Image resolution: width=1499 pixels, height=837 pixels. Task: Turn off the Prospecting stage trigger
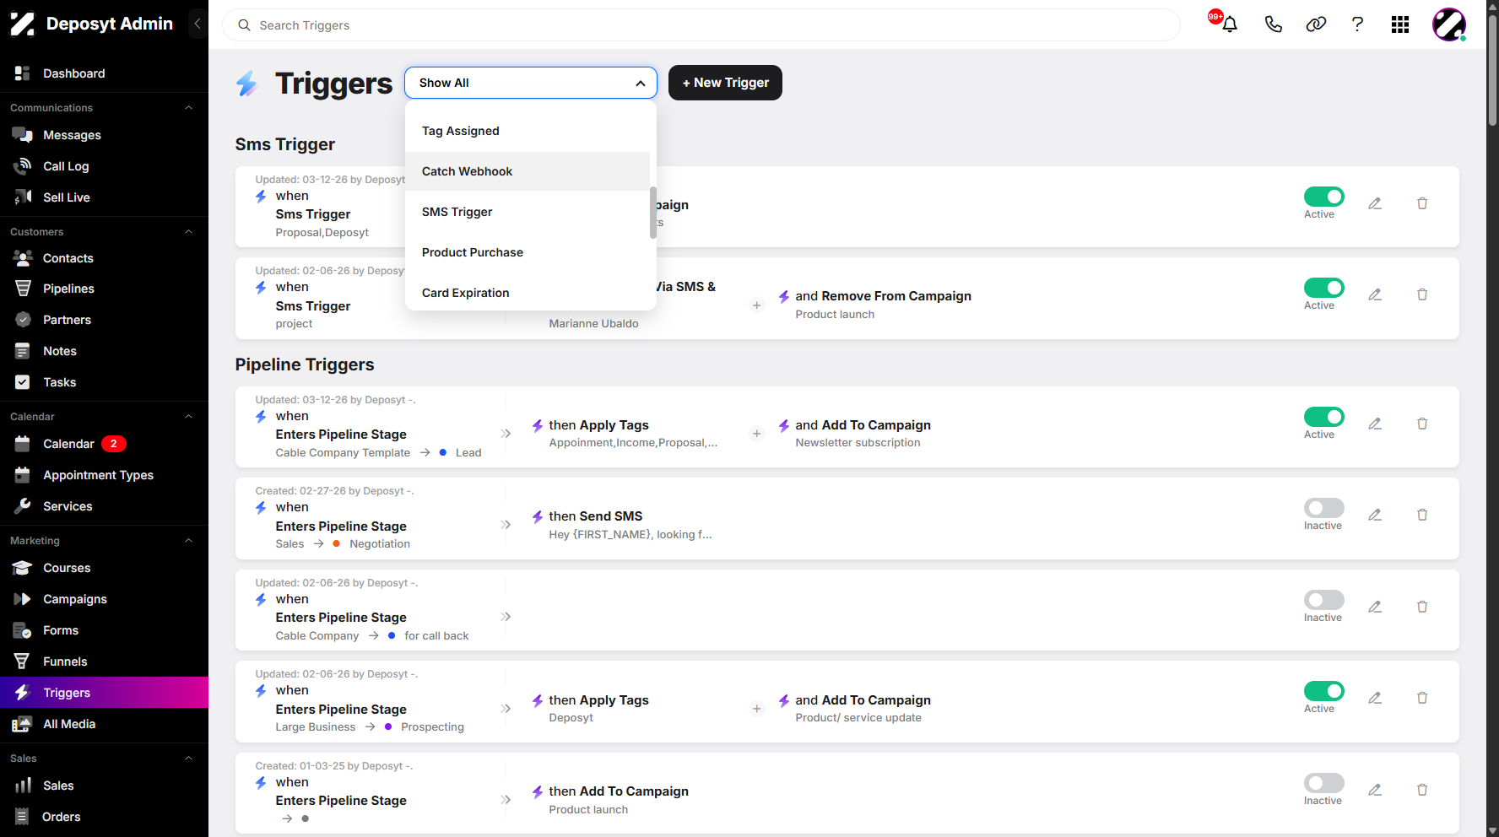(1324, 691)
